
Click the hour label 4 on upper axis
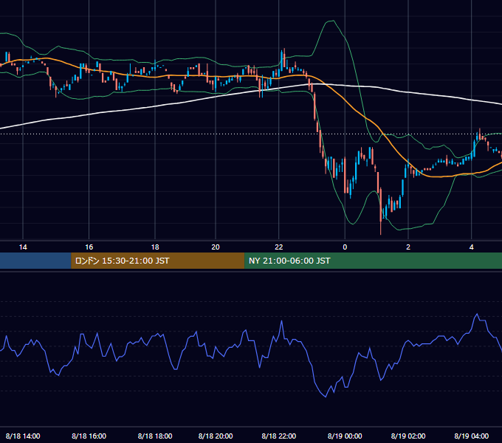point(471,247)
